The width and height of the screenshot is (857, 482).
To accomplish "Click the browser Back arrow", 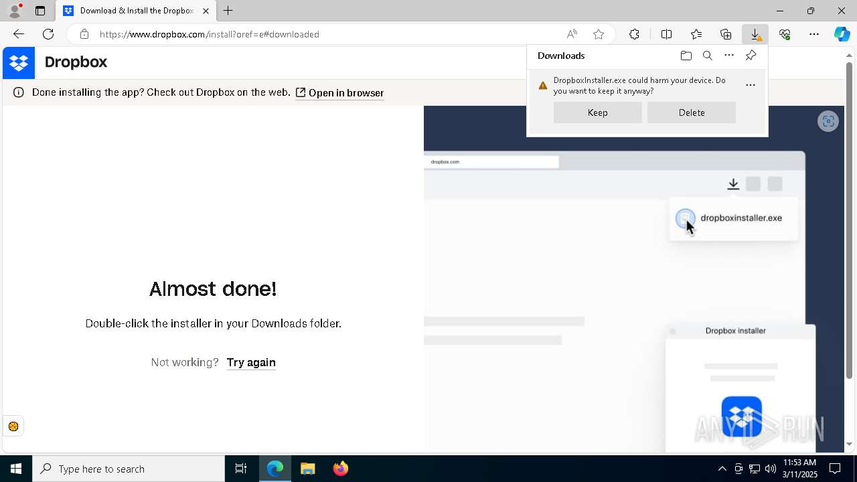I will tap(19, 34).
